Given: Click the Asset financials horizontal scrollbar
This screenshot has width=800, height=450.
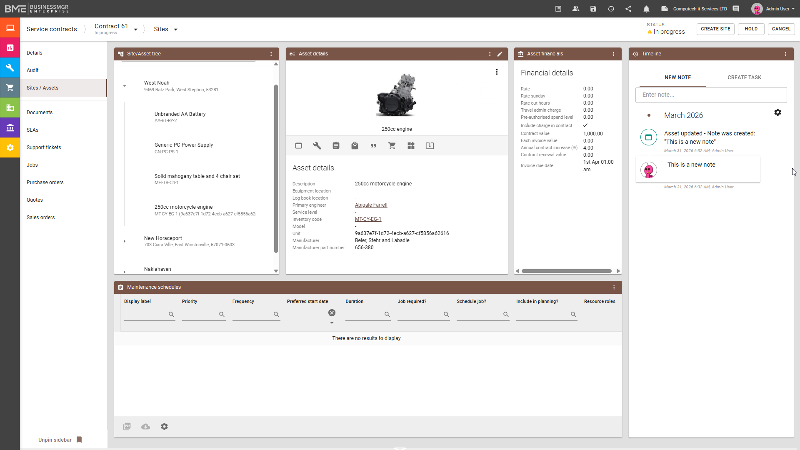Looking at the screenshot, I should (566, 271).
